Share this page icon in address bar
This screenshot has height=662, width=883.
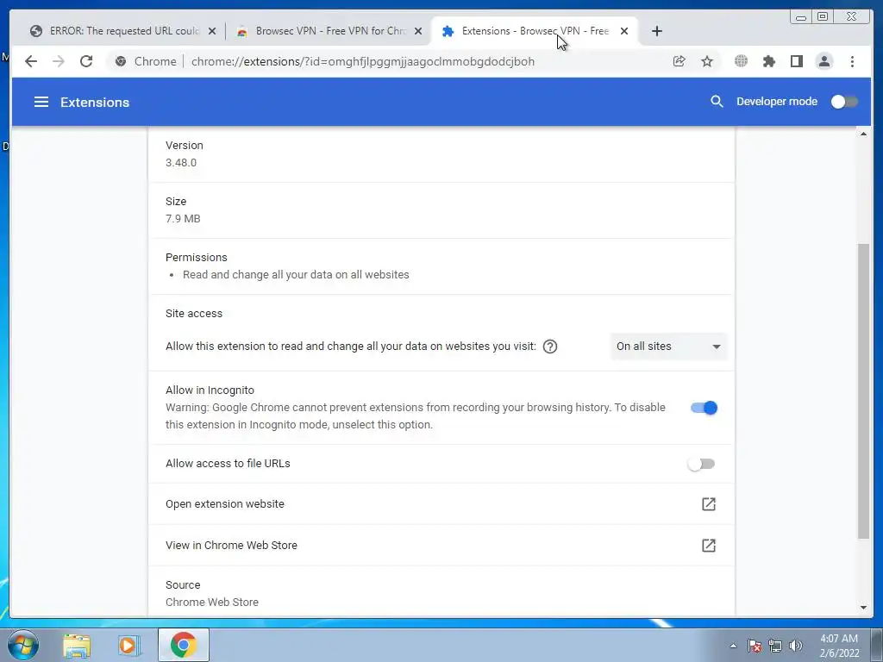pyautogui.click(x=679, y=61)
